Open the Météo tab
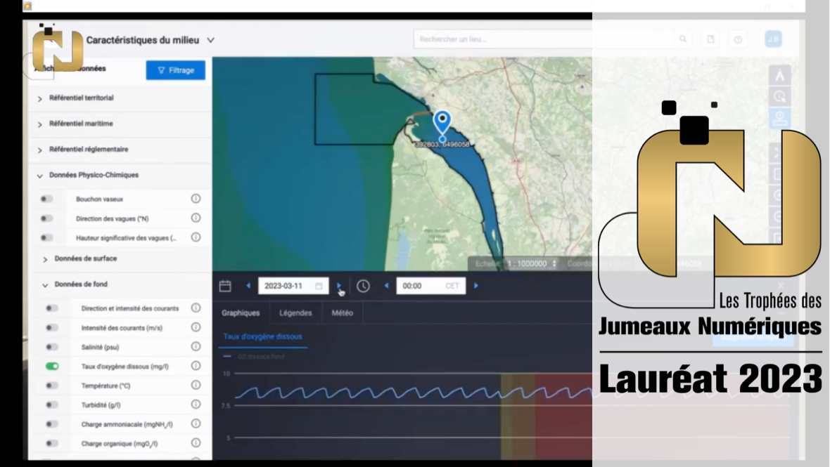The height and width of the screenshot is (467, 830). (x=342, y=313)
